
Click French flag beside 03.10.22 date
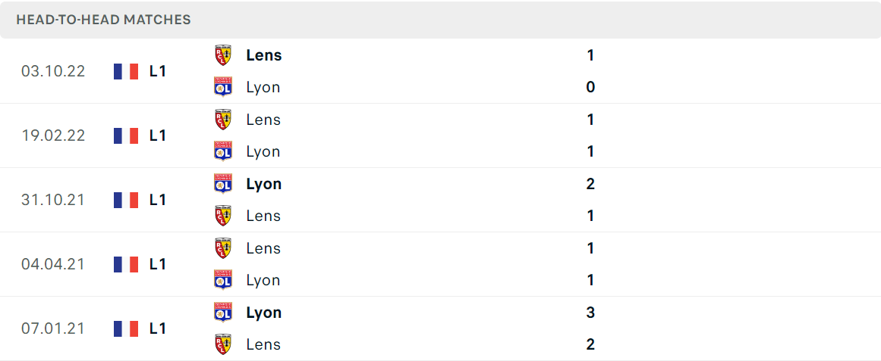(126, 71)
